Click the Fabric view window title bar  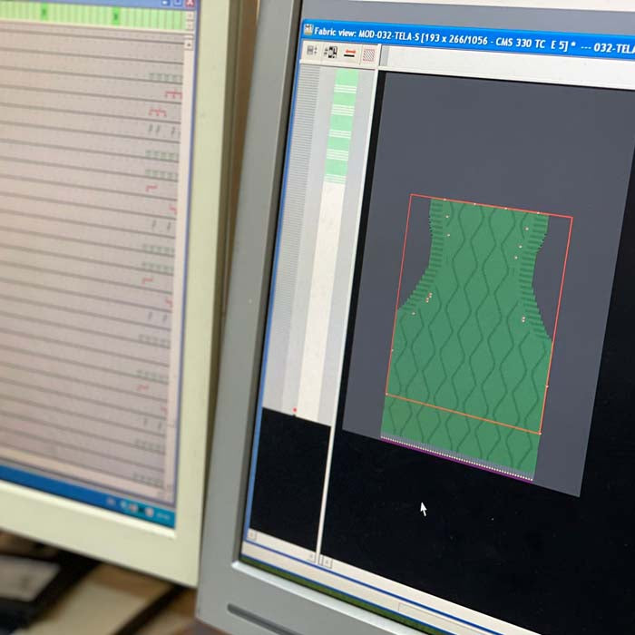tap(472, 40)
